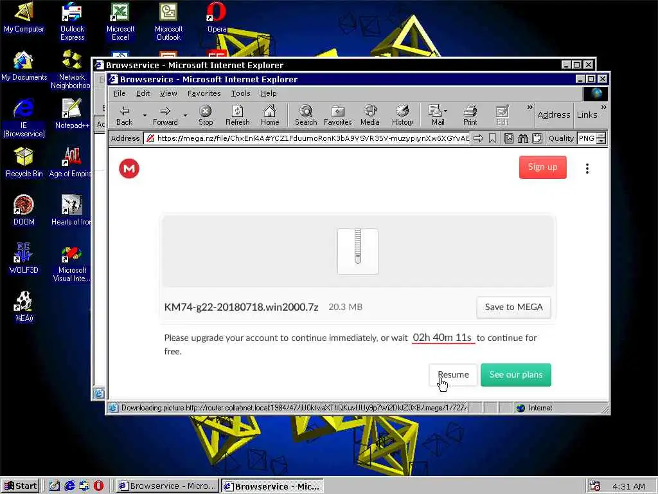Expand hidden toolbar buttons chevron next to Edit
This screenshot has width=658, height=494.
pyautogui.click(x=529, y=107)
